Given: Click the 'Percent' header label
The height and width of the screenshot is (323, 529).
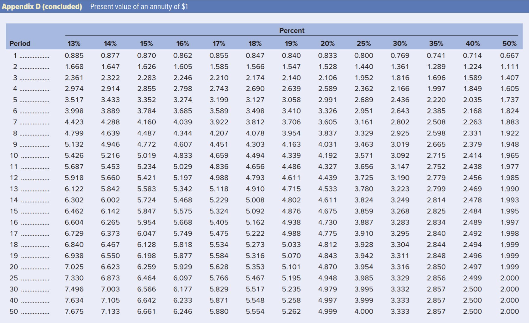Looking at the screenshot, I should [x=292, y=30].
